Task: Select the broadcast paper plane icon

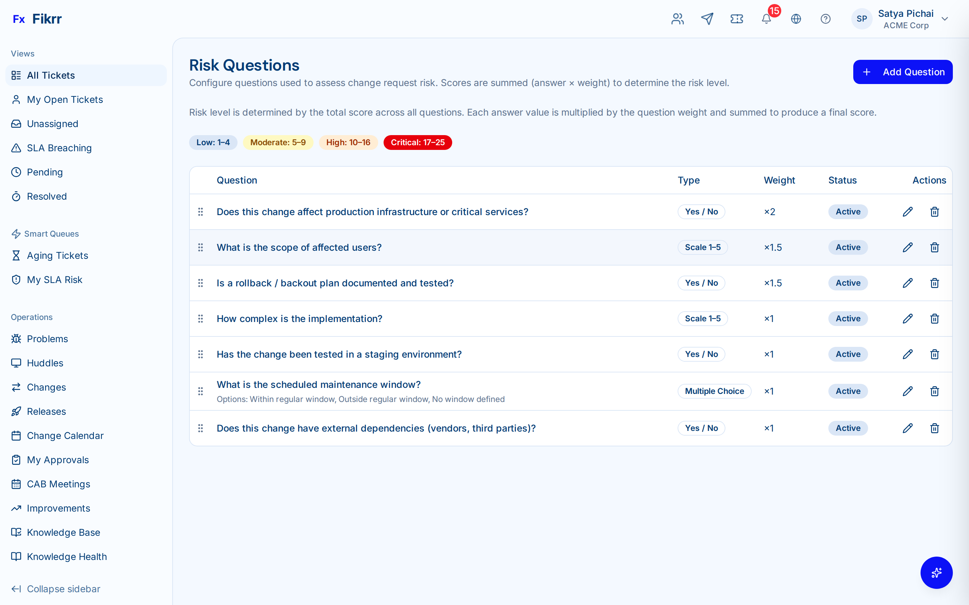Action: point(707,18)
